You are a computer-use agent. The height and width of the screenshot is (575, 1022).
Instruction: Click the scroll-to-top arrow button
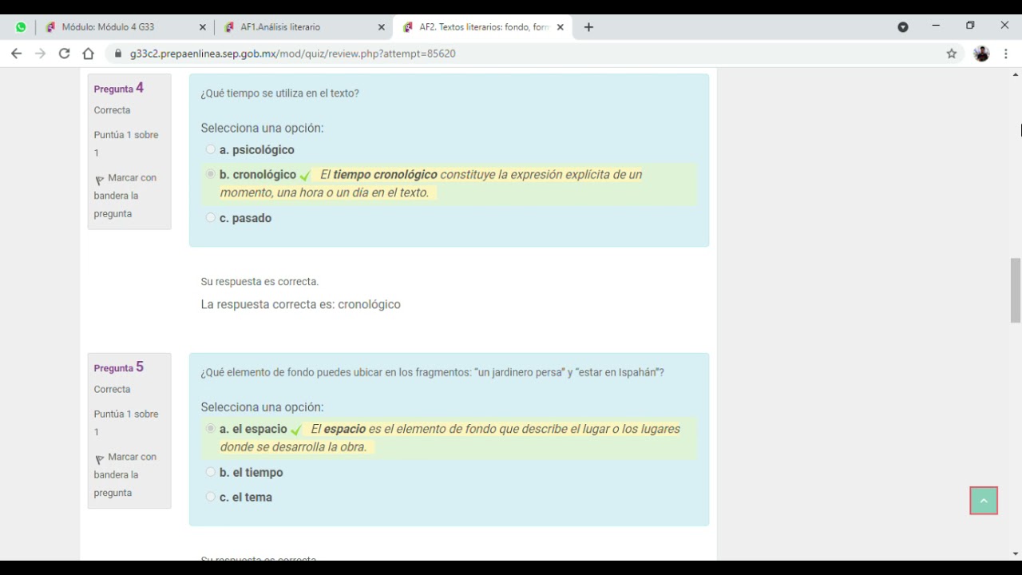(x=984, y=501)
